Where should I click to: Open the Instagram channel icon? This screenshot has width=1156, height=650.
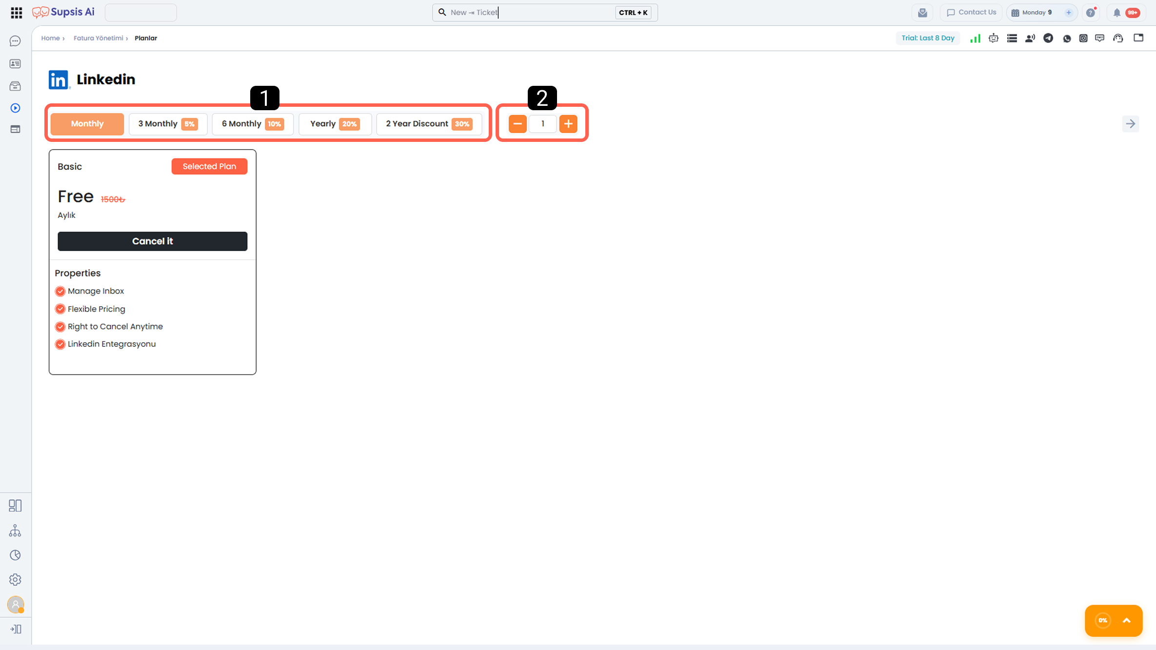click(x=1083, y=38)
